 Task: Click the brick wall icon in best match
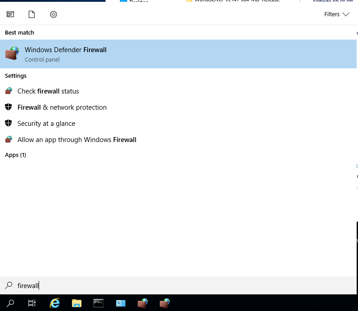point(12,53)
